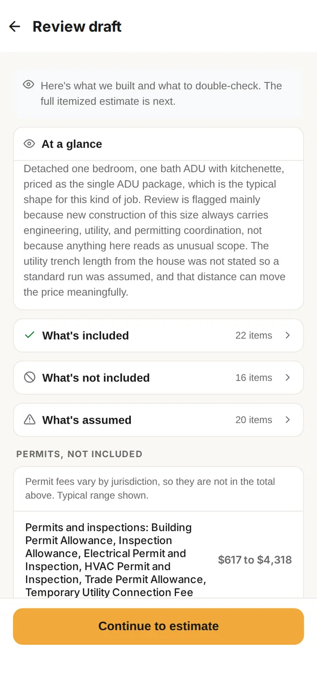Expand What's not included chevron arrow
Image resolution: width=317 pixels, height=677 pixels.
click(288, 378)
